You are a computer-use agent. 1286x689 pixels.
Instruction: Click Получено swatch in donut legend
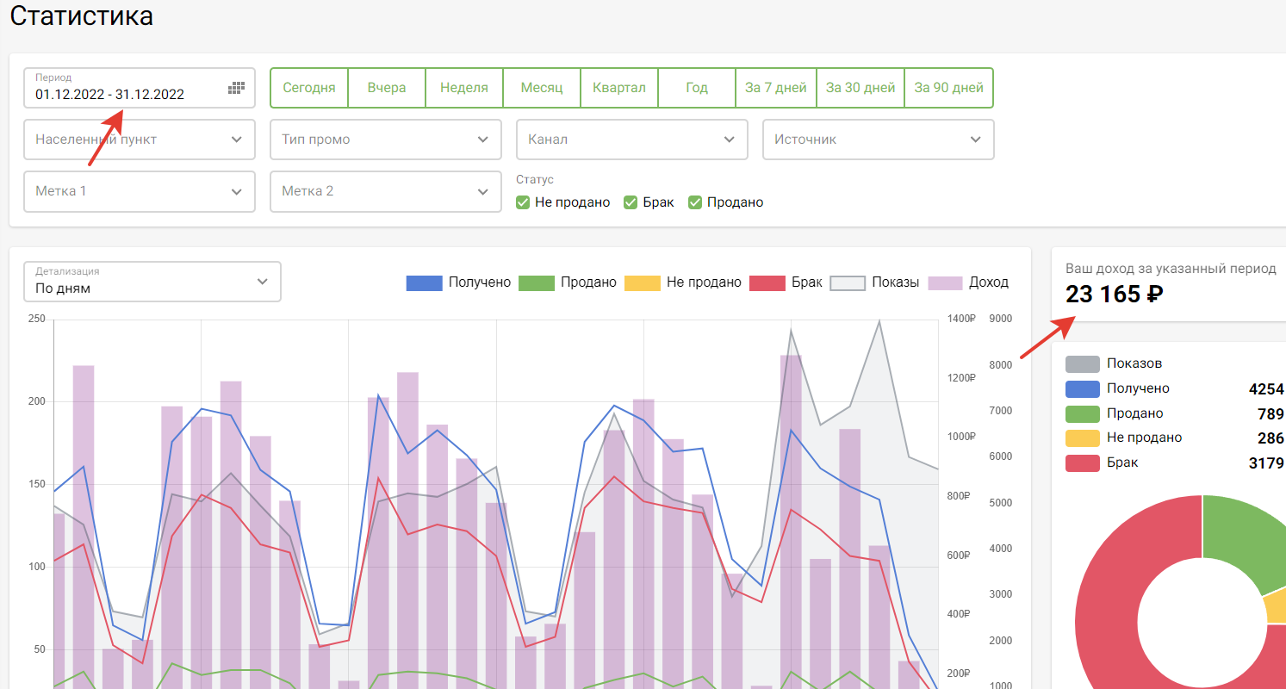click(x=1083, y=388)
